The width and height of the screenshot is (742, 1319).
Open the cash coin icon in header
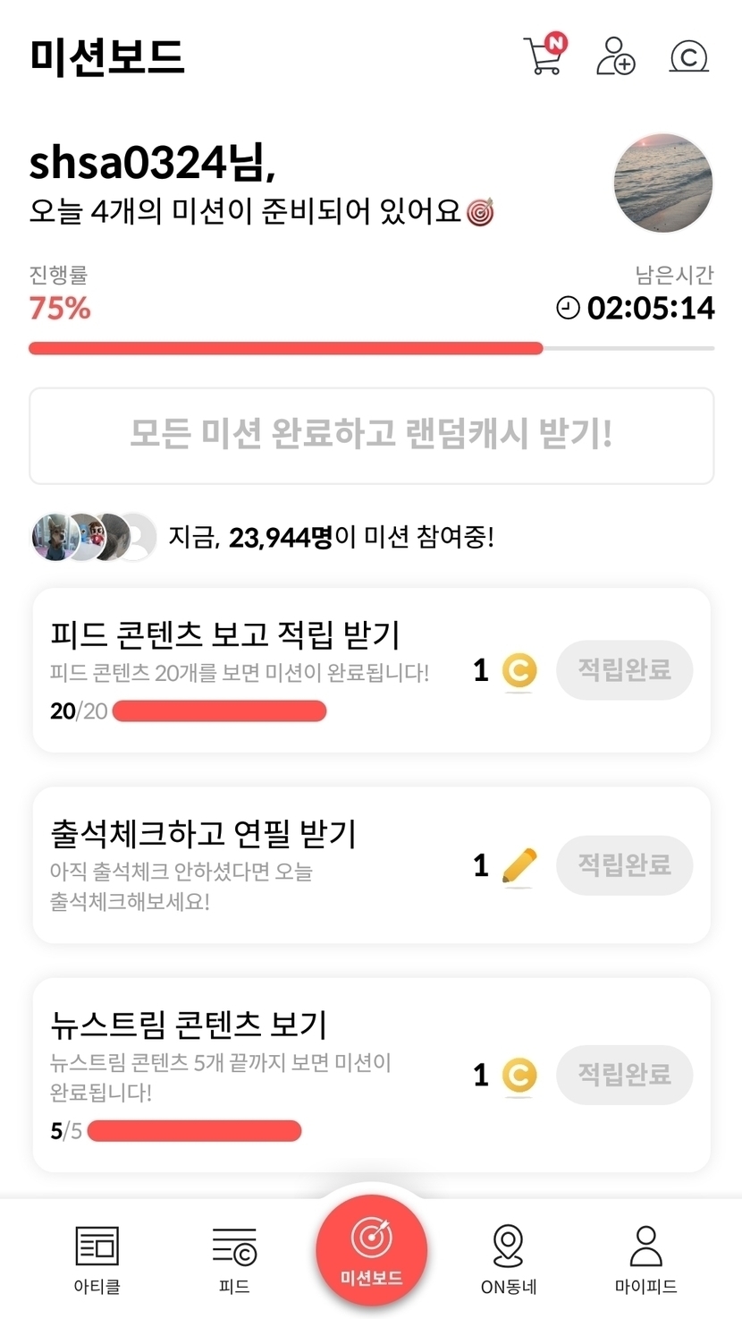688,57
